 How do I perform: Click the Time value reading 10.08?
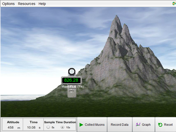[31, 128]
